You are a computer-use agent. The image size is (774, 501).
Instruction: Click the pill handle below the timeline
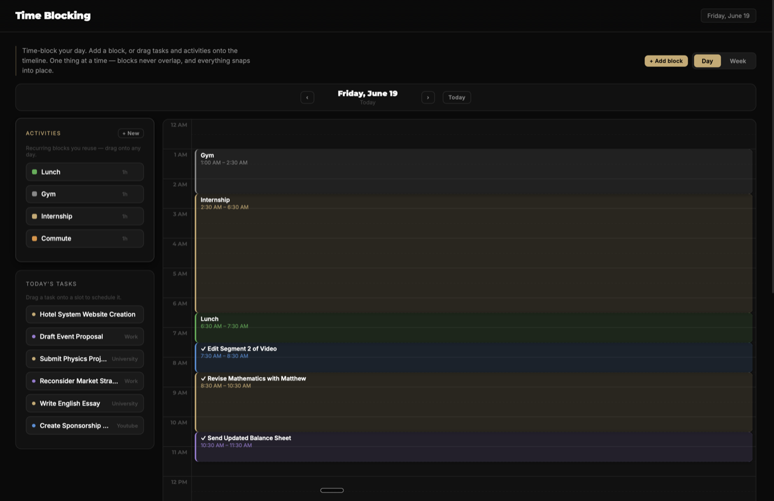(332, 490)
